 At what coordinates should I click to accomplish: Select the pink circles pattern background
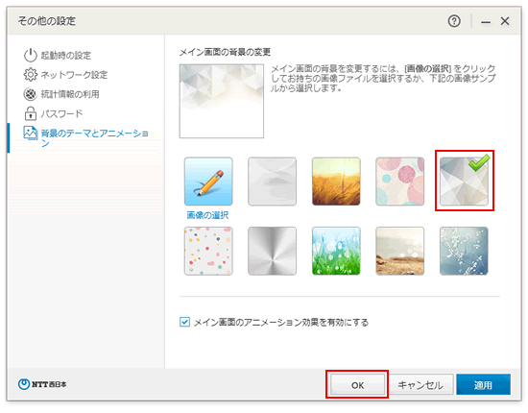pyautogui.click(x=400, y=182)
